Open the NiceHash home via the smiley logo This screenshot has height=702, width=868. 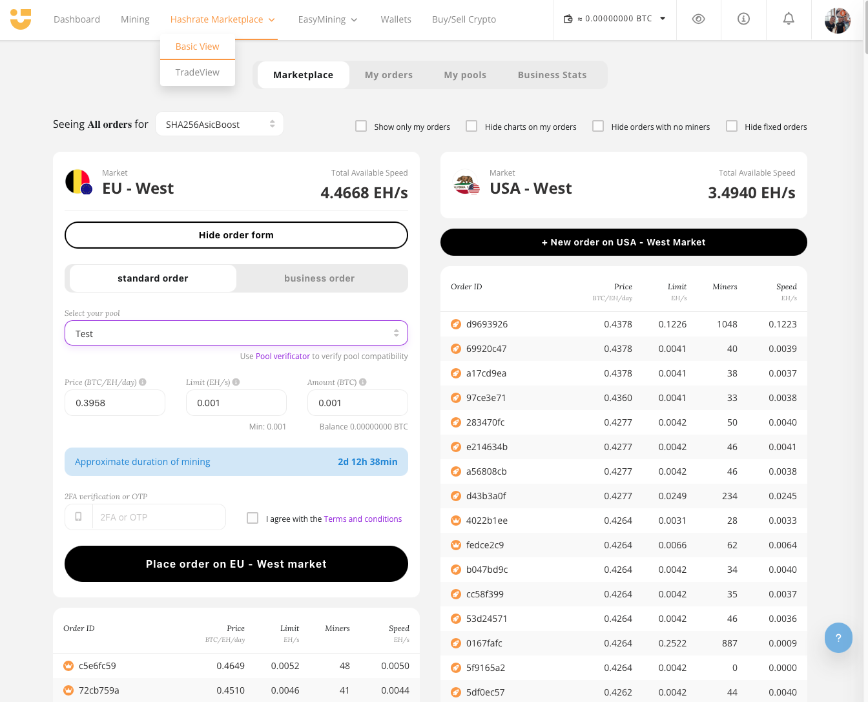coord(21,19)
